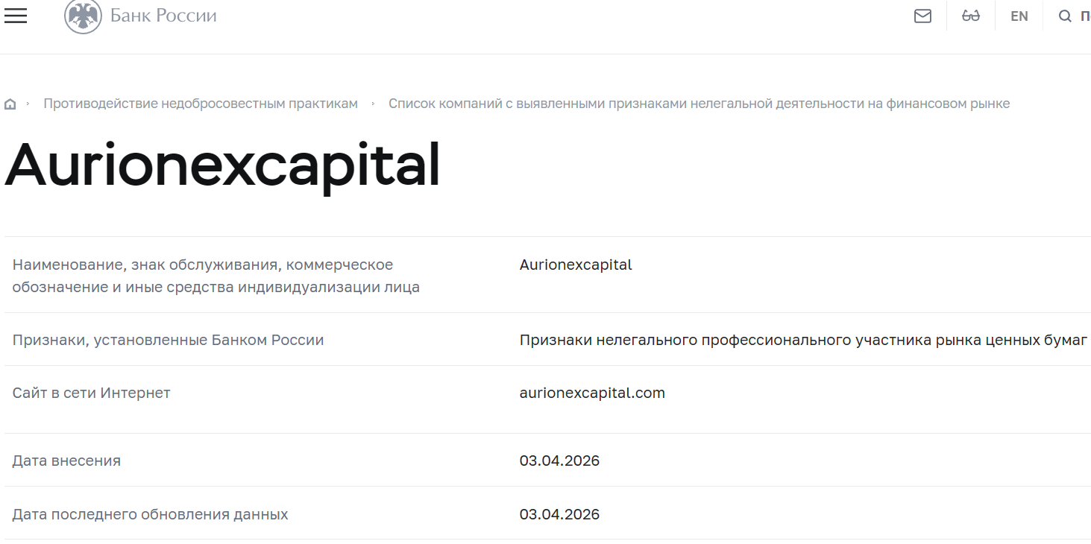1091x544 pixels.
Task: Click the Bank of Russia eagle emblem
Action: coord(84,15)
